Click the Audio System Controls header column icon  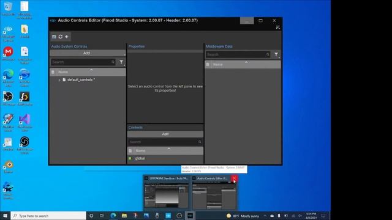tap(53, 72)
